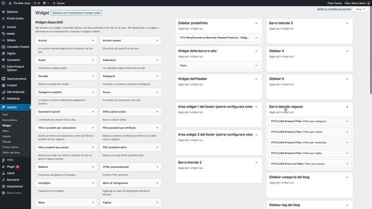Click the Media icon in sidebar
This screenshot has width=372, height=209.
[3, 34]
